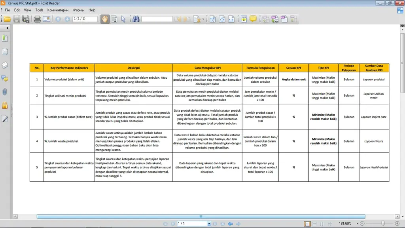405x228 pixels.
Task: Open the Comments panel in sidebar
Action: 5,79
